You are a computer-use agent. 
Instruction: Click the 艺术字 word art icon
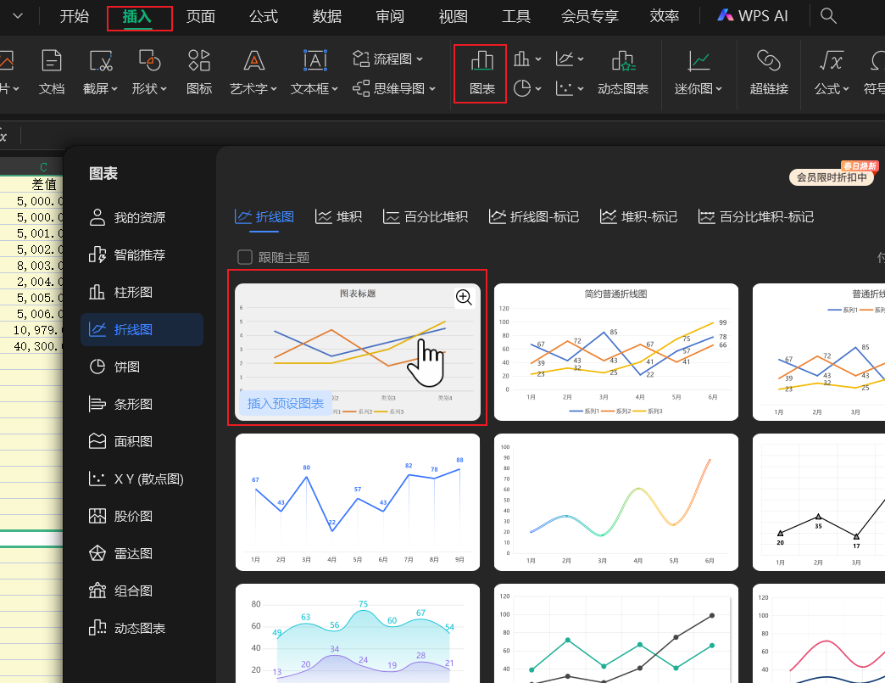click(253, 61)
